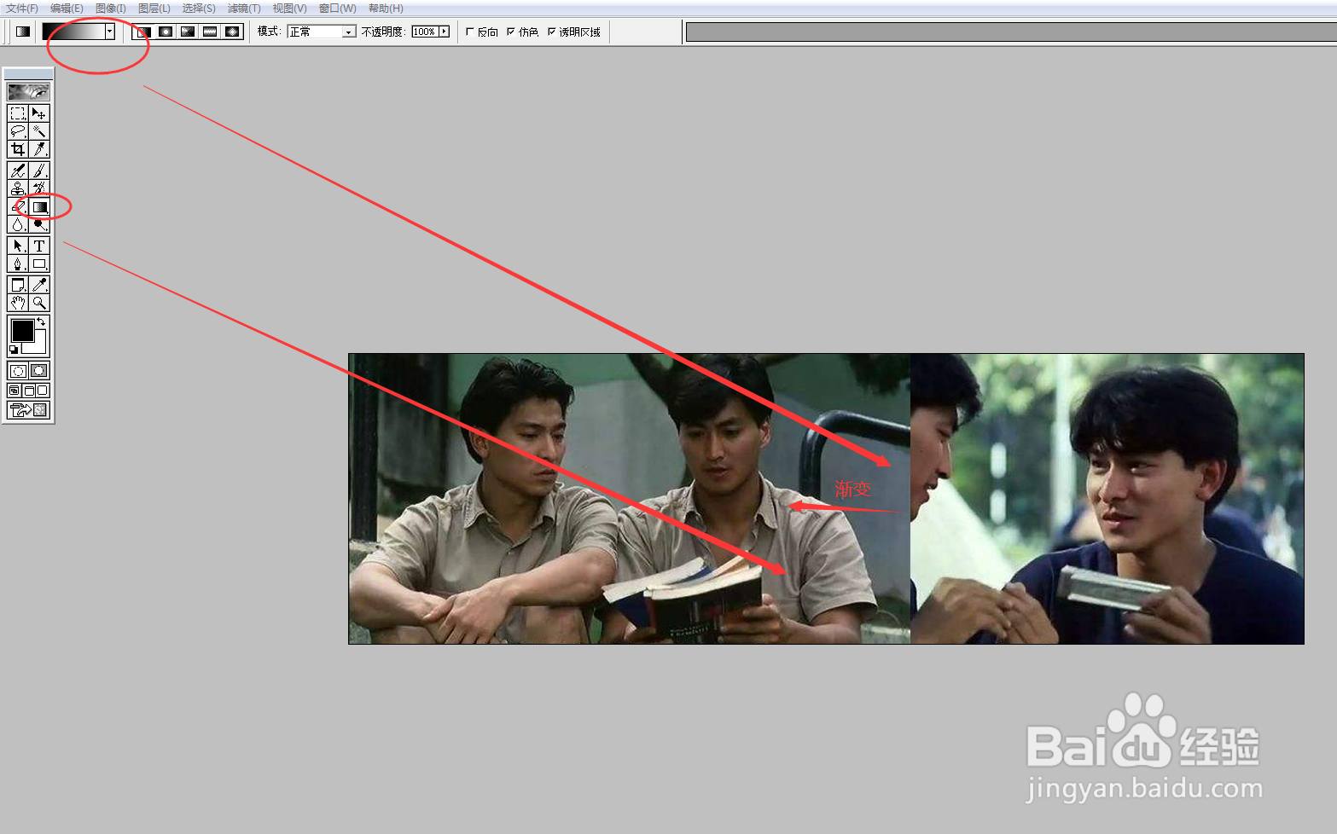This screenshot has height=834, width=1337.
Task: Select the Path Component Selection tool
Action: [x=18, y=246]
